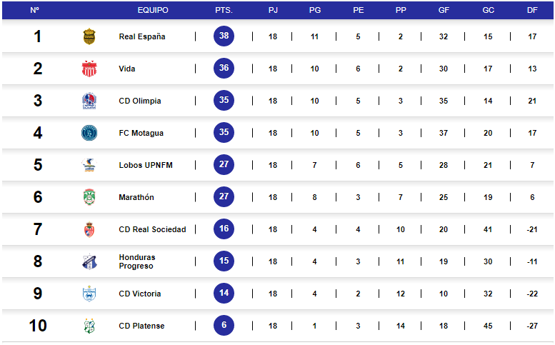Viewport: 555px width, 345px height.
Task: Select the GF column header
Action: 444,10
